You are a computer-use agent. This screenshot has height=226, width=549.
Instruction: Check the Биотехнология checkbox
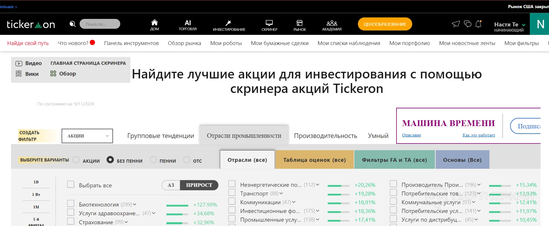[x=71, y=204]
